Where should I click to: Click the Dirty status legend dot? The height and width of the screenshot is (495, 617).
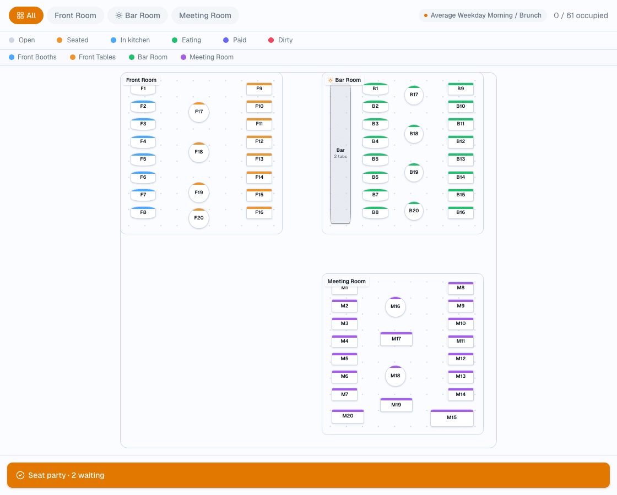(270, 40)
